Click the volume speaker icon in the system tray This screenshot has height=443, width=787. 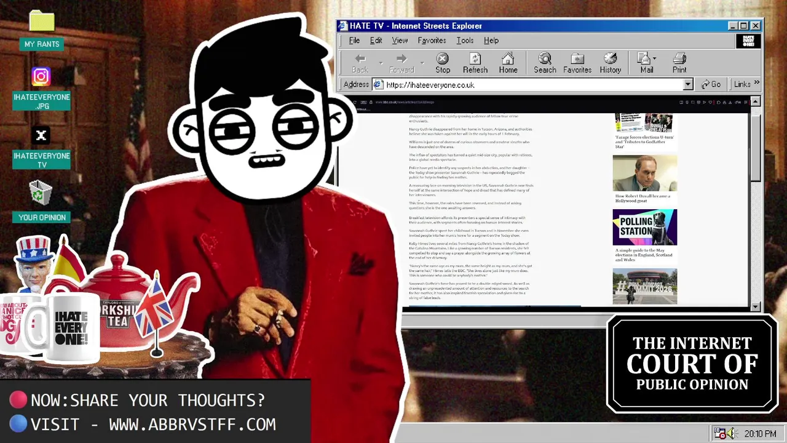pos(731,434)
